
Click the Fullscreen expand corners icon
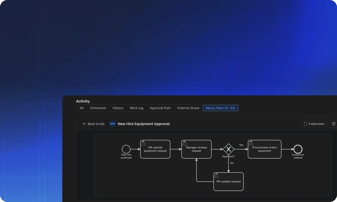pos(305,124)
